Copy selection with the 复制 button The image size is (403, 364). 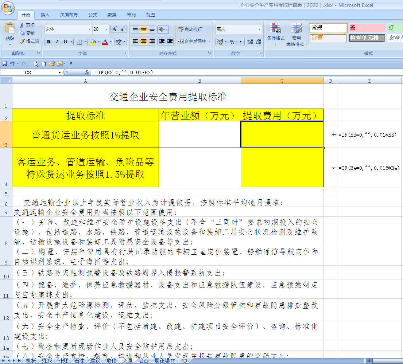27,33
